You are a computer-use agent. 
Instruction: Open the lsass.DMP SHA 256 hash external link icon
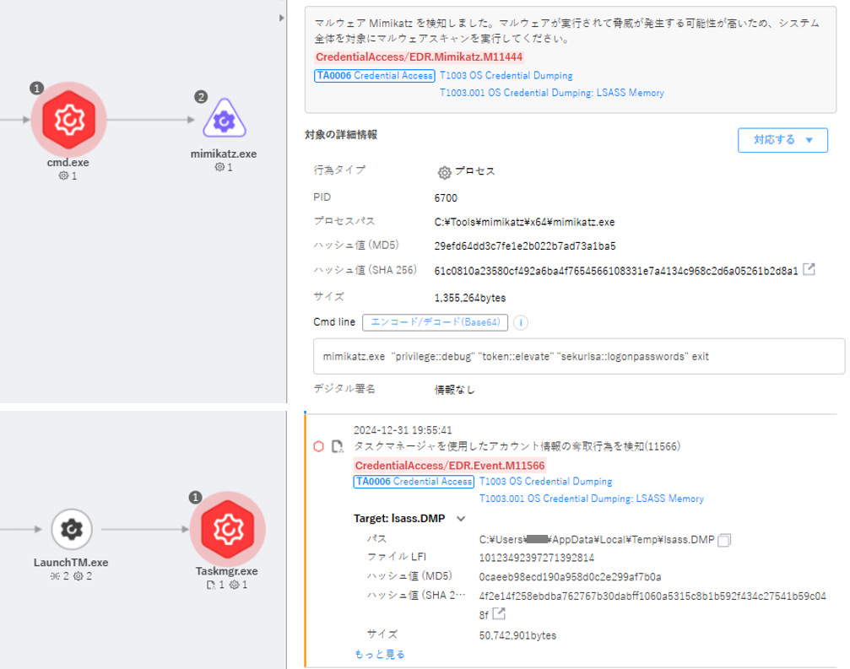coord(499,613)
